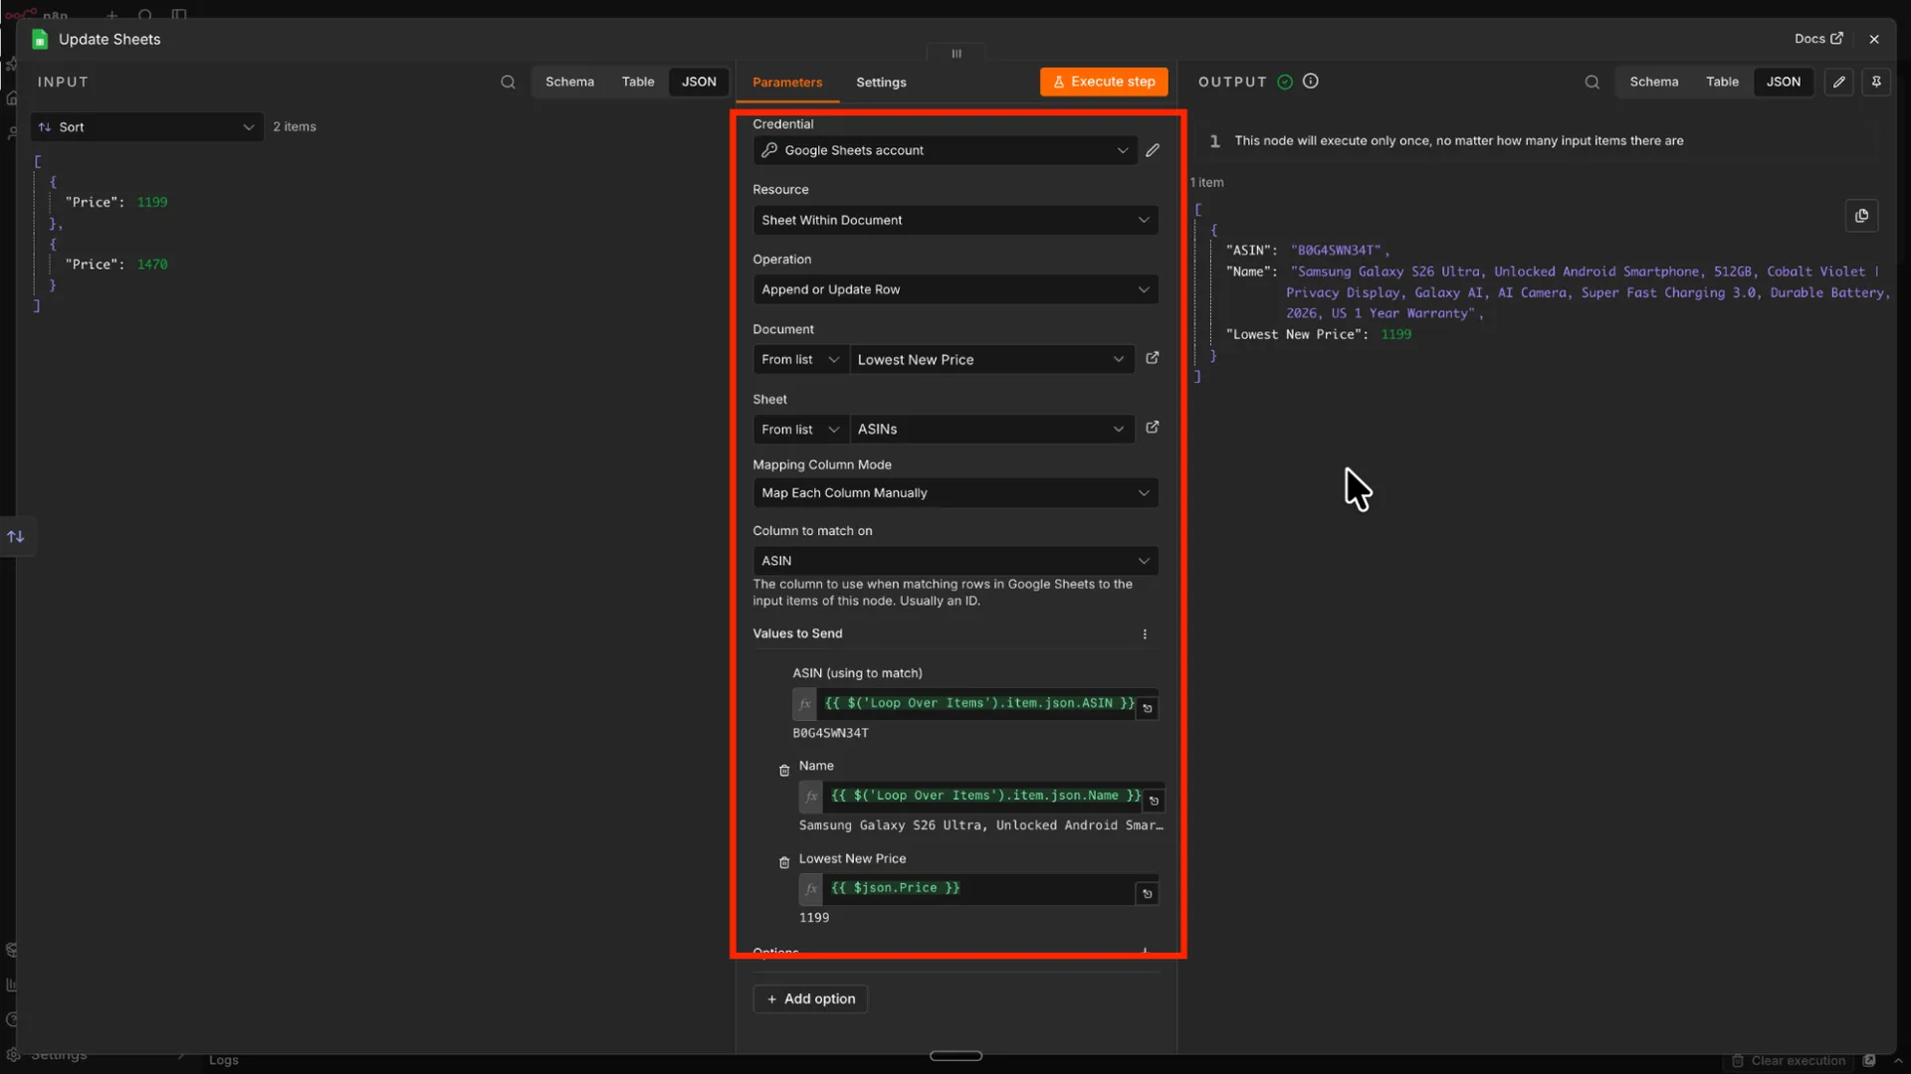Click the ASIN expression input field
Screen dimensions: 1911x1074
[976, 704]
